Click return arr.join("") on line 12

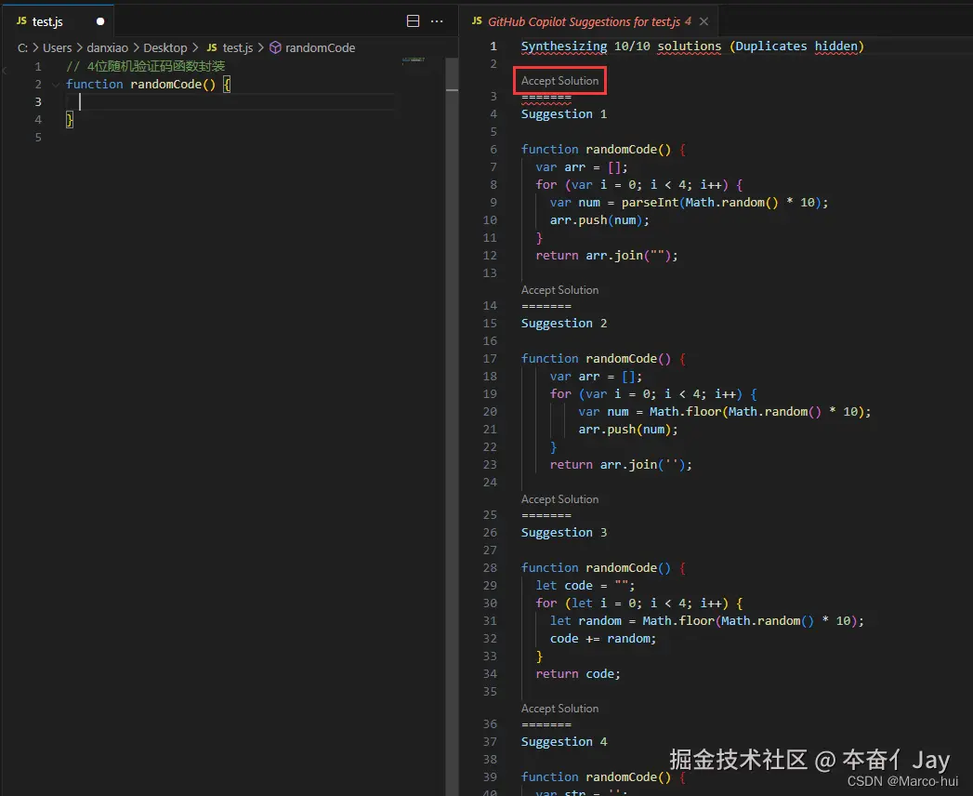[x=607, y=256]
